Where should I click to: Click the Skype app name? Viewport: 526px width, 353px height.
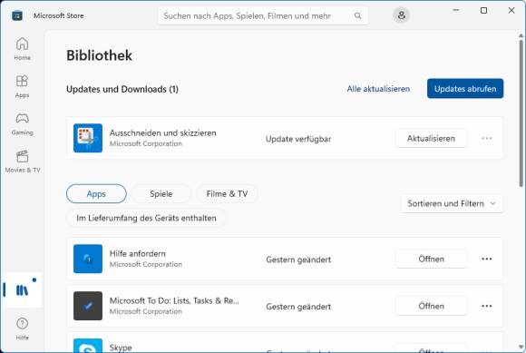pos(121,348)
